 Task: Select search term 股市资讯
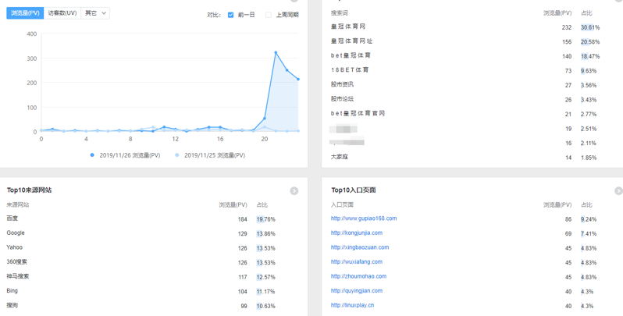[x=342, y=84]
